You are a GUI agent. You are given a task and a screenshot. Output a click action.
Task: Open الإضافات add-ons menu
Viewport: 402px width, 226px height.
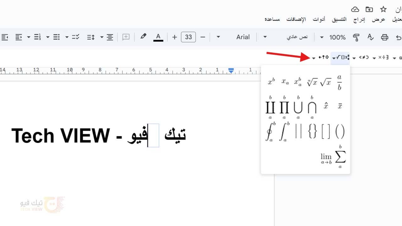pos(296,19)
